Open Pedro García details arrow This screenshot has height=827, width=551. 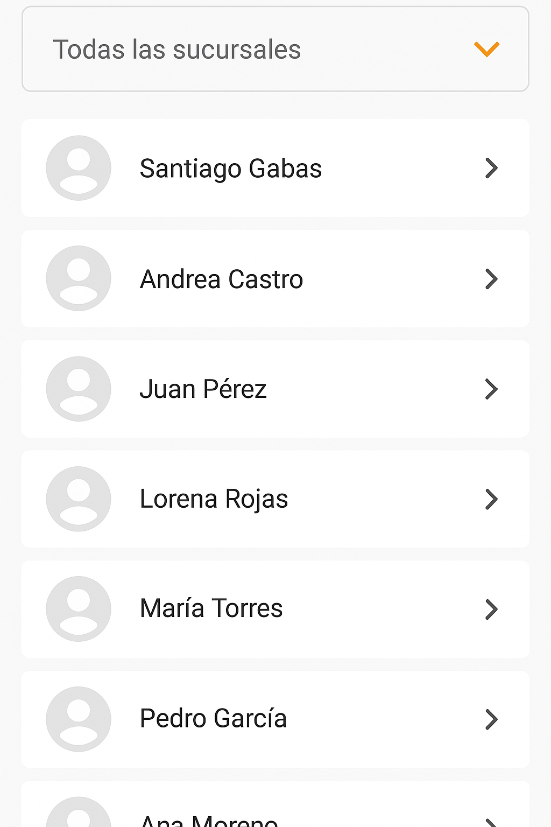point(491,719)
